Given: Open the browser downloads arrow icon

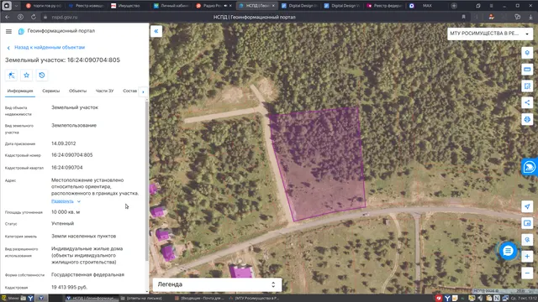Looking at the screenshot, I should click(x=530, y=17).
